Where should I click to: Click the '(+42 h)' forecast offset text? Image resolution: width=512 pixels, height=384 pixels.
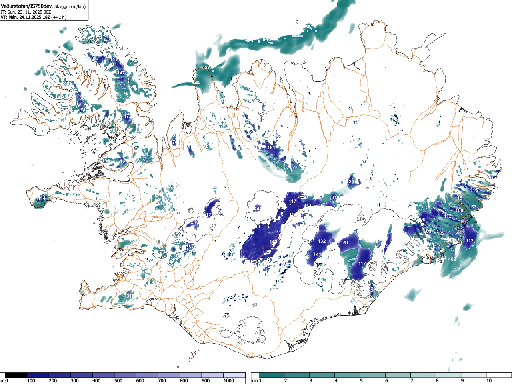[59, 17]
